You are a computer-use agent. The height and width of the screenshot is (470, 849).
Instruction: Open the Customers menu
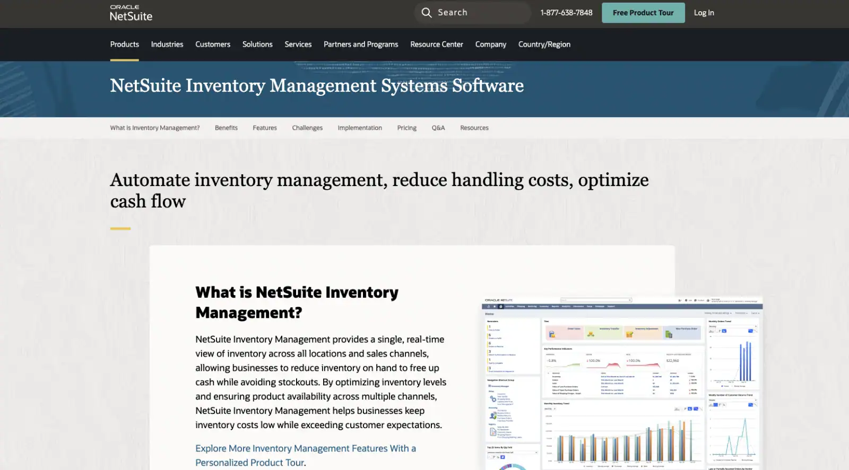[213, 45]
